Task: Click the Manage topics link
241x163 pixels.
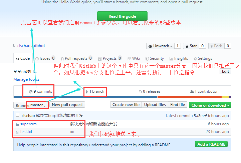Action: click(26, 79)
